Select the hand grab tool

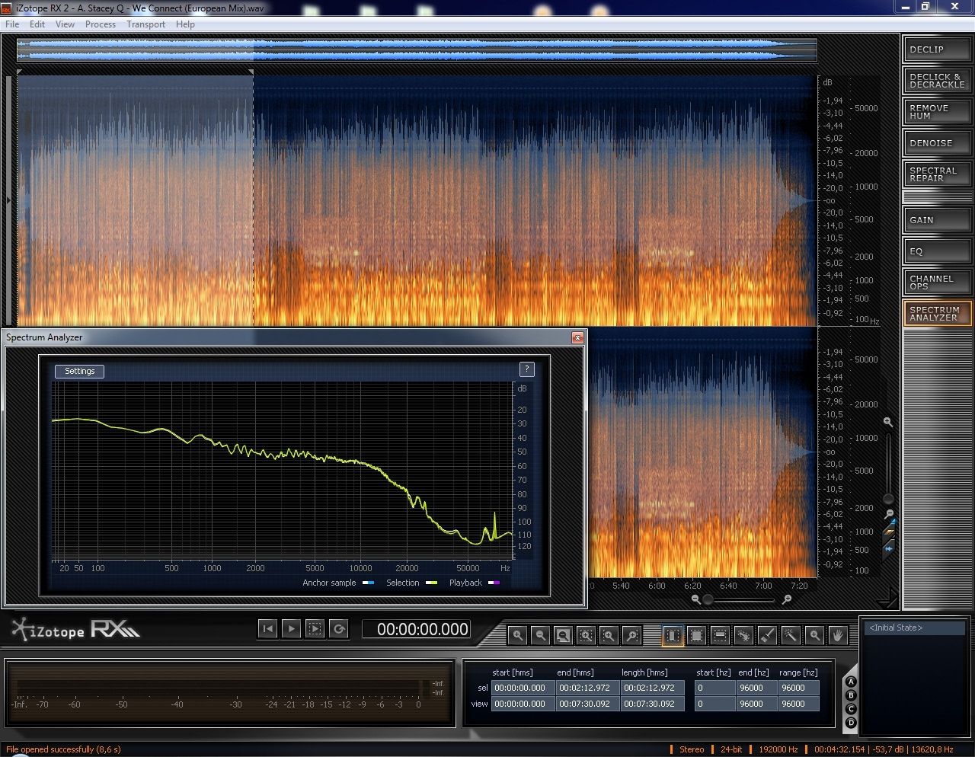(838, 635)
